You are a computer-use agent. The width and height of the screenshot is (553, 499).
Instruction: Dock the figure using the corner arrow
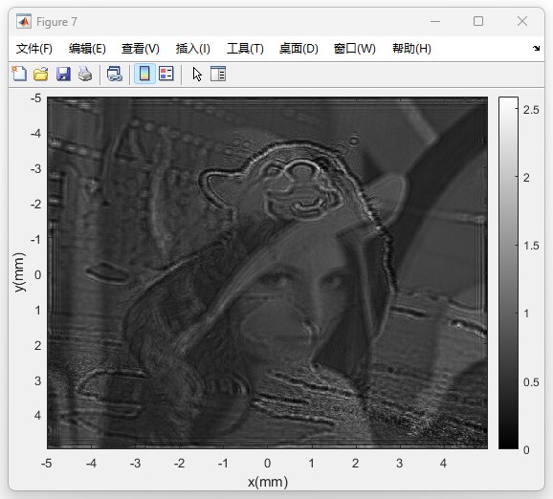pyautogui.click(x=536, y=49)
